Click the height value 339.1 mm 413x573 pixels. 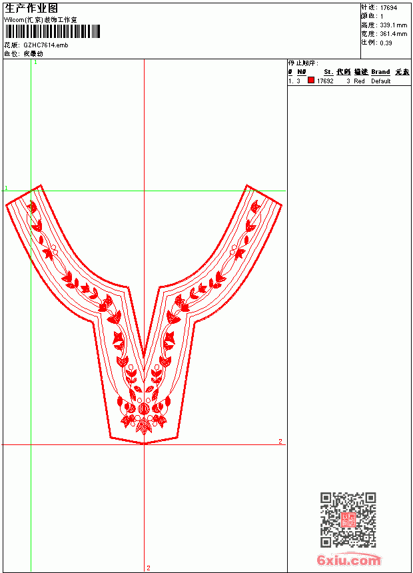tap(393, 25)
